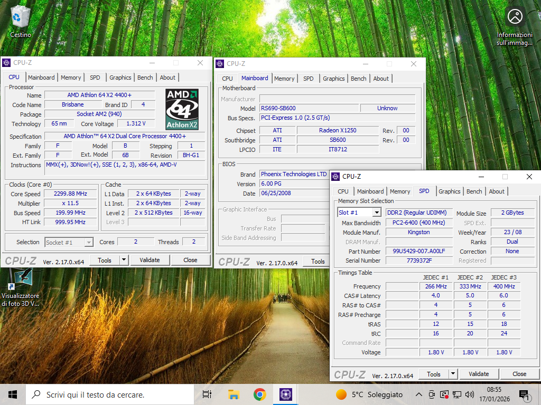Switch to Memory tab in CPU window
This screenshot has width=541, height=405.
coord(71,78)
